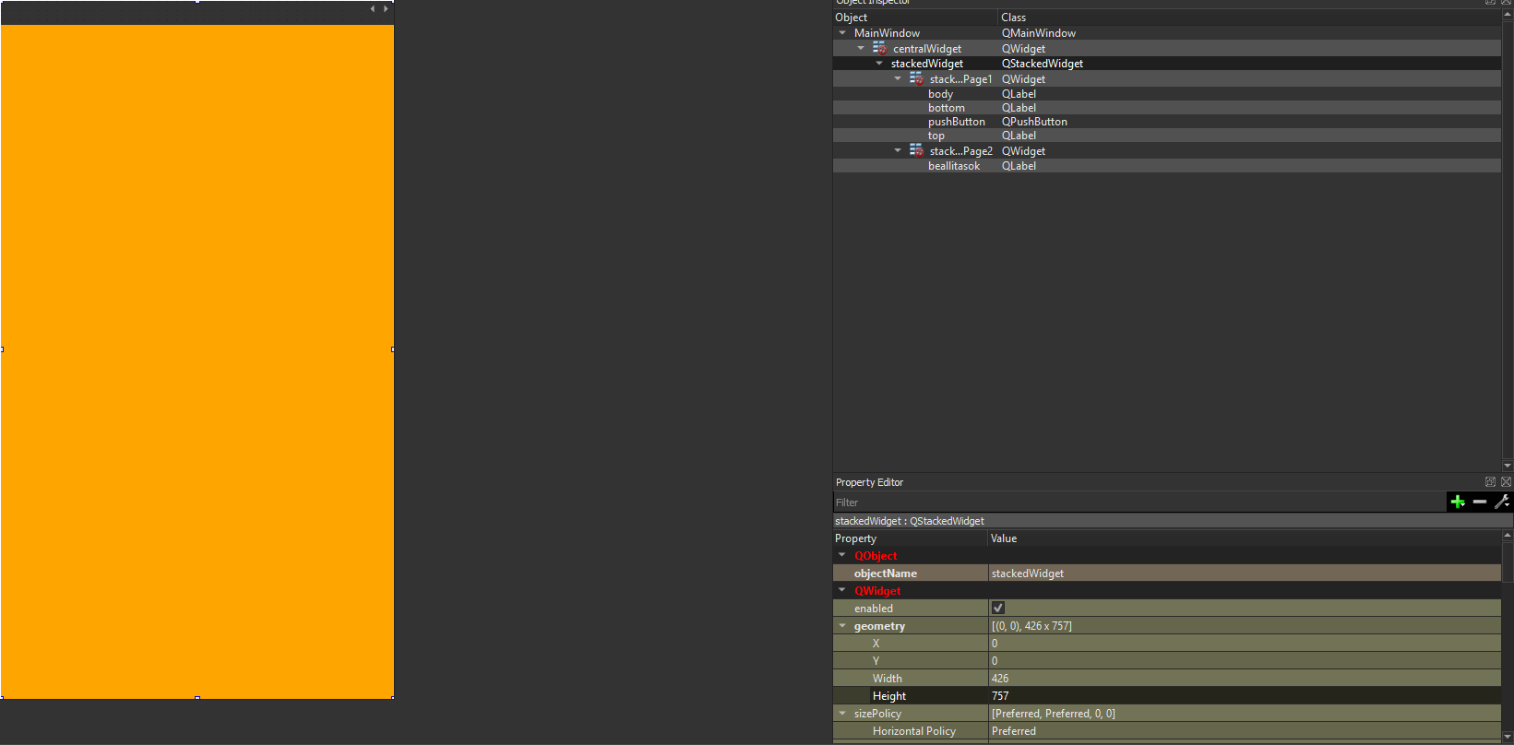The height and width of the screenshot is (745, 1514).
Task: Click the minus remove dynamic property icon
Action: [1480, 502]
